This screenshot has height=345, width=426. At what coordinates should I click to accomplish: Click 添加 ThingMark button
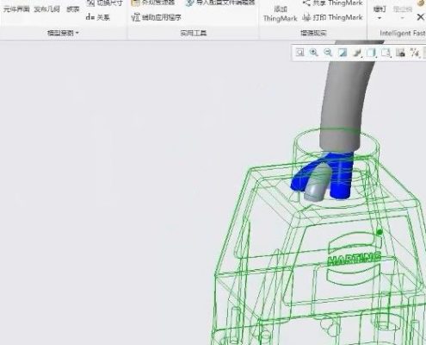pos(281,14)
